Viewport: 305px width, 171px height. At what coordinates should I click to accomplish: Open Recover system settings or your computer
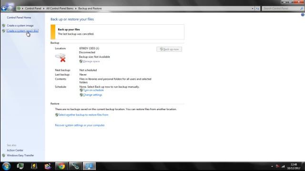(x=80, y=125)
